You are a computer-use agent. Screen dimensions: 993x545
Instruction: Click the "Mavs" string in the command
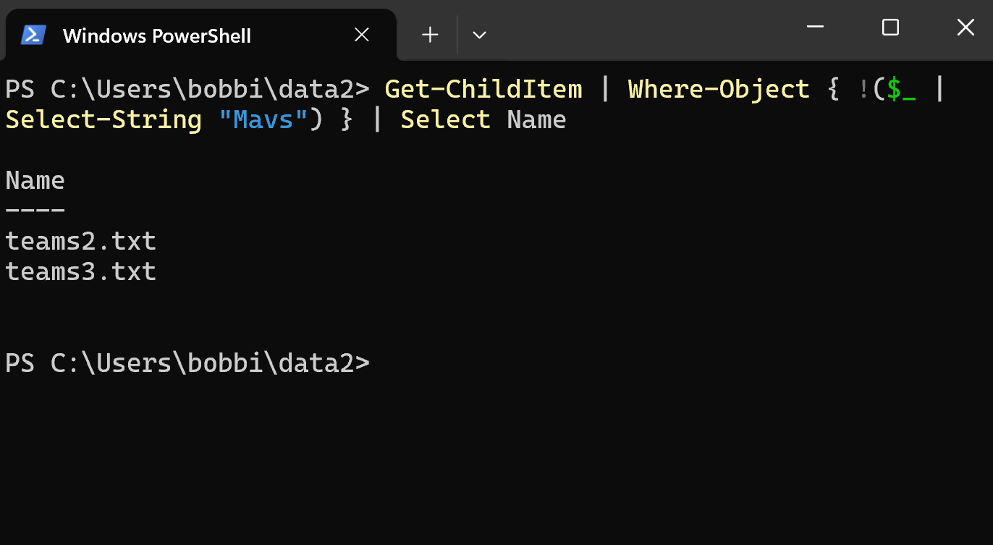263,119
